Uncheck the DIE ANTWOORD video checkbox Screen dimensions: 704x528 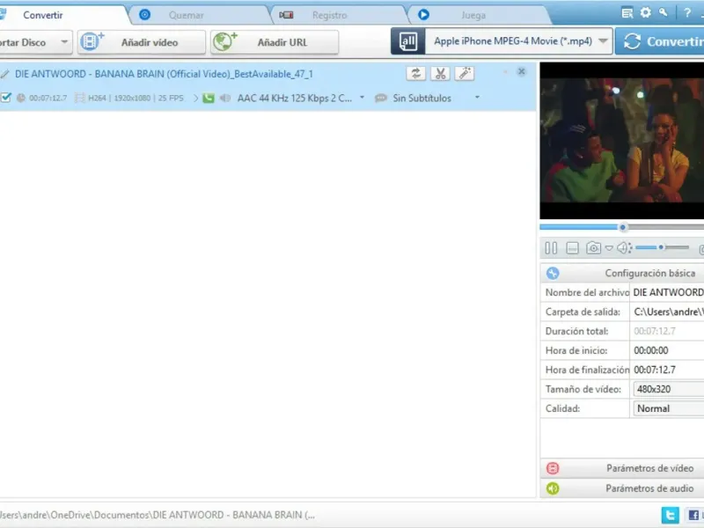click(x=6, y=98)
